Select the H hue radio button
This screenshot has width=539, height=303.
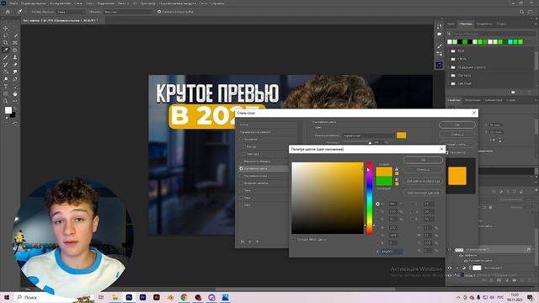coord(378,204)
